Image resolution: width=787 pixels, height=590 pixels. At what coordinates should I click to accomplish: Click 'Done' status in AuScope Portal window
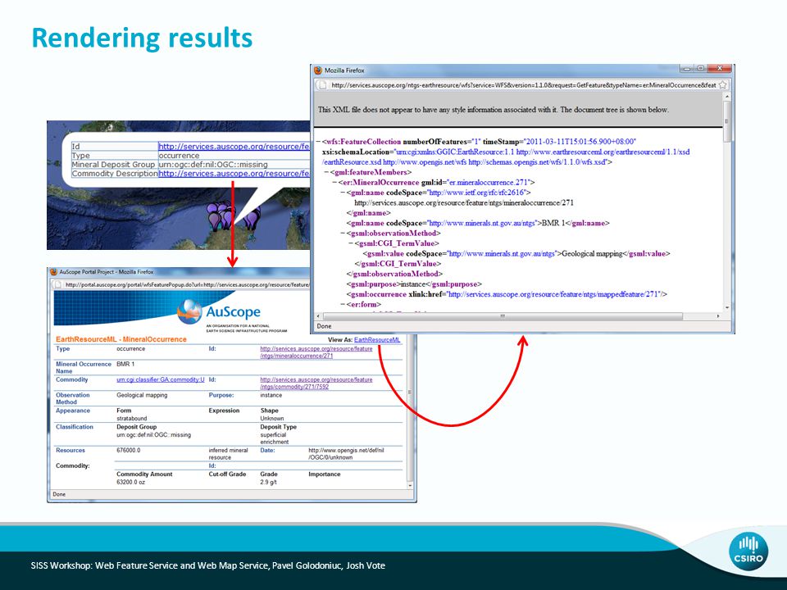pos(59,495)
